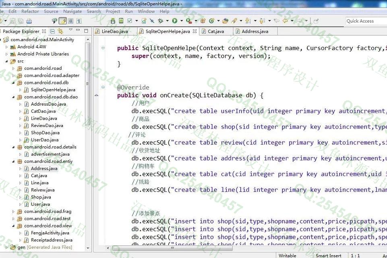Navigate Back with the yellow arrow
The height and width of the screenshot is (258, 387).
285,21
